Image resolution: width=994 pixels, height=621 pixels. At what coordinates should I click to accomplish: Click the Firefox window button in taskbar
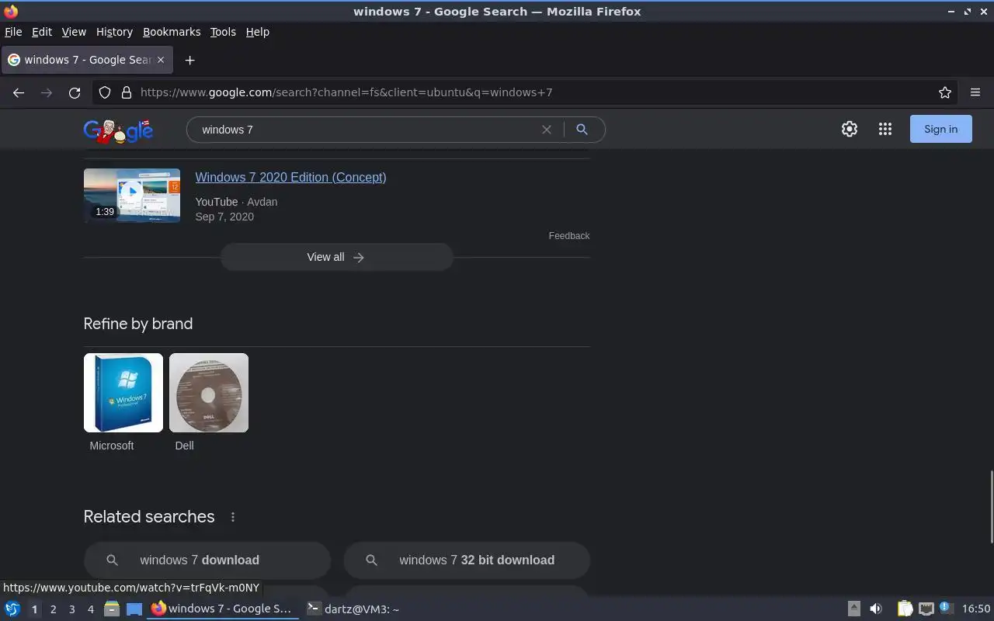tap(223, 609)
